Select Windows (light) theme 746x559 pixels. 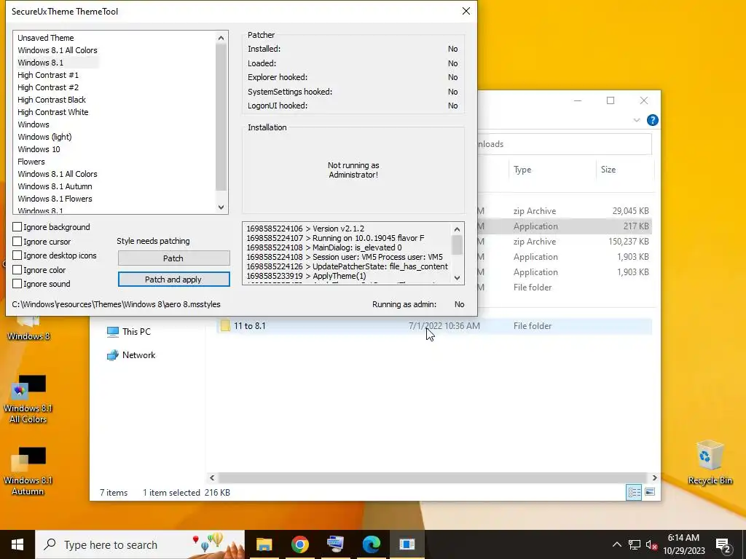pyautogui.click(x=44, y=136)
